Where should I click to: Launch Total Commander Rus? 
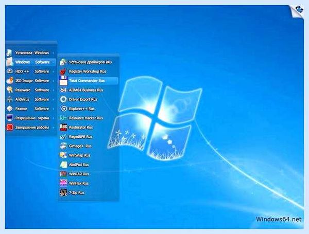pyautogui.click(x=89, y=81)
